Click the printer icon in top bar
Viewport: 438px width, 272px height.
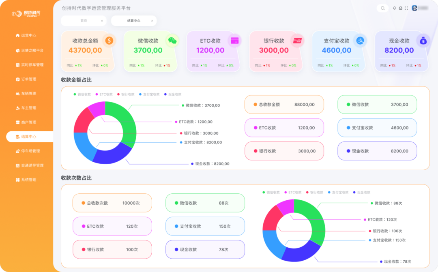tap(400, 8)
